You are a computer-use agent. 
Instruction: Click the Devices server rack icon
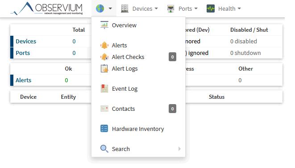tap(125, 8)
